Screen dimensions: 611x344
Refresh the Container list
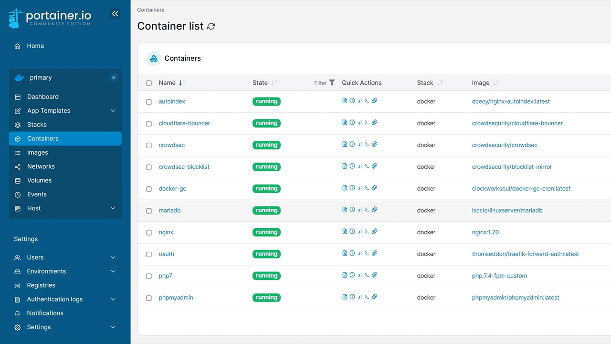[211, 26]
